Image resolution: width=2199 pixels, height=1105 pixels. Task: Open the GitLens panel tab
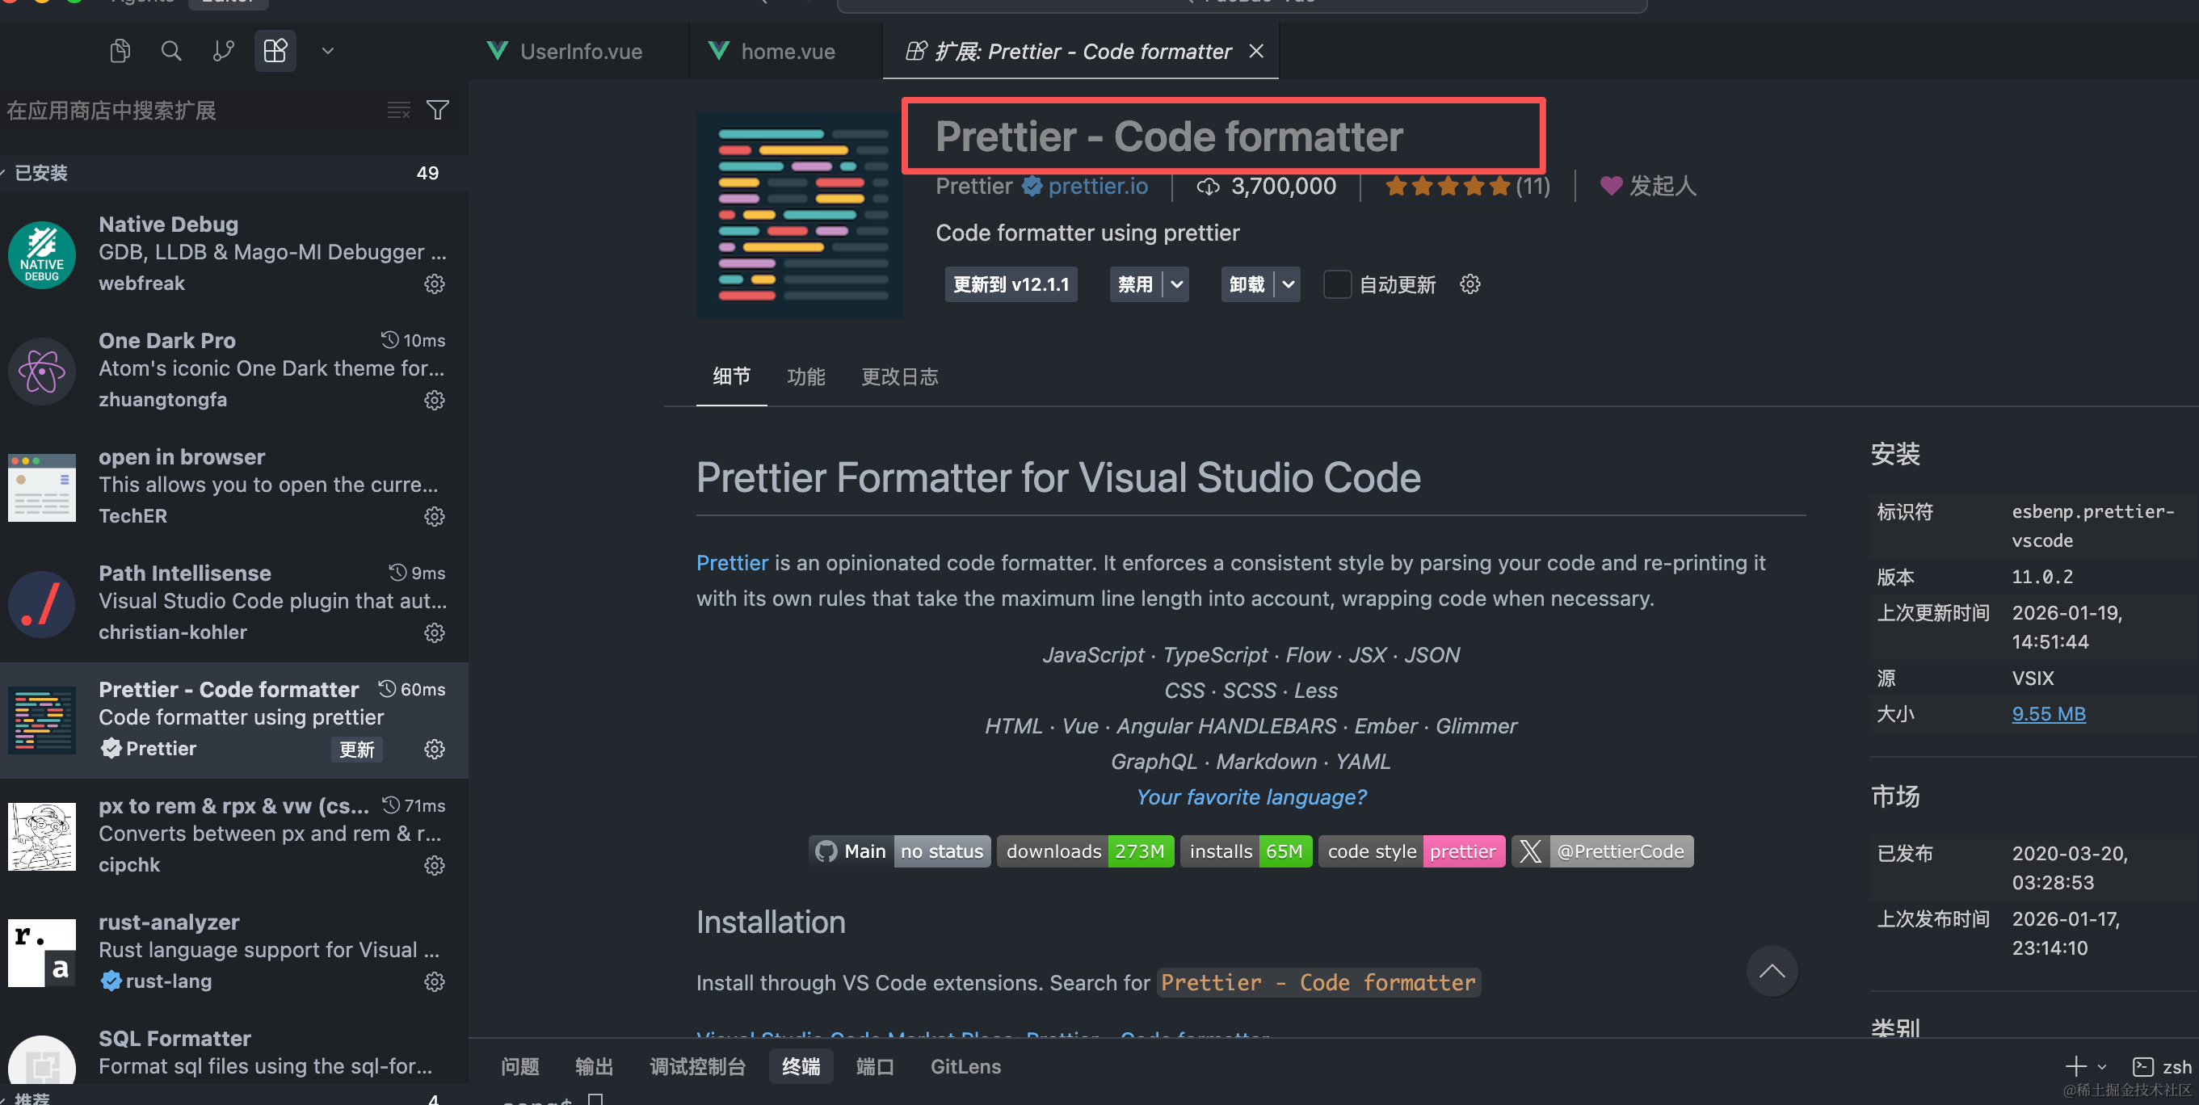pyautogui.click(x=965, y=1066)
